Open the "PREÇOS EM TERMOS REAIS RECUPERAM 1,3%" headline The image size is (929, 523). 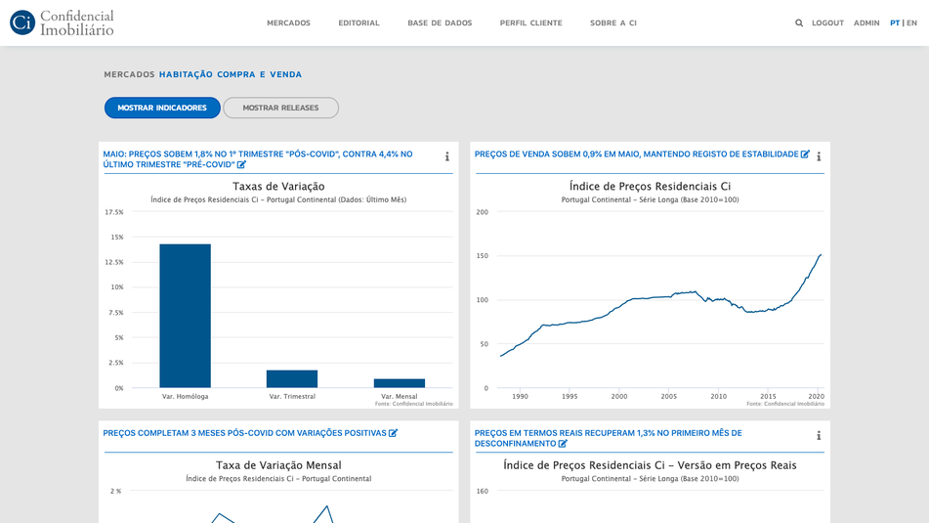[608, 438]
